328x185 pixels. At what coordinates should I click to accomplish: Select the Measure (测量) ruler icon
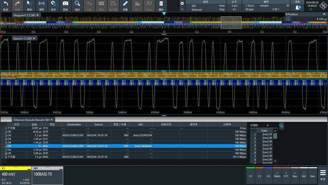point(125,5)
